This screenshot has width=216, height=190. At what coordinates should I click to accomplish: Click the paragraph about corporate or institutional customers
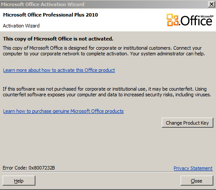point(104,51)
